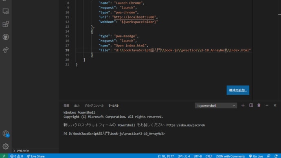The height and width of the screenshot is (158, 281).
Task: Create a new terminal
Action: coord(243,105)
